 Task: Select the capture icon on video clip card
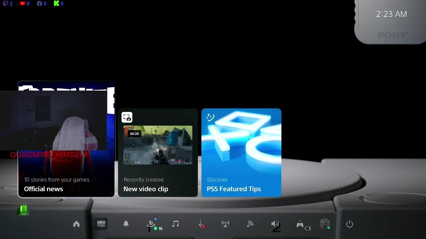pyautogui.click(x=127, y=117)
